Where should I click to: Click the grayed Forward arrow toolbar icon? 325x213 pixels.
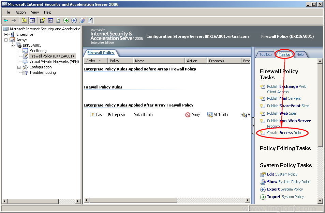tap(14, 20)
